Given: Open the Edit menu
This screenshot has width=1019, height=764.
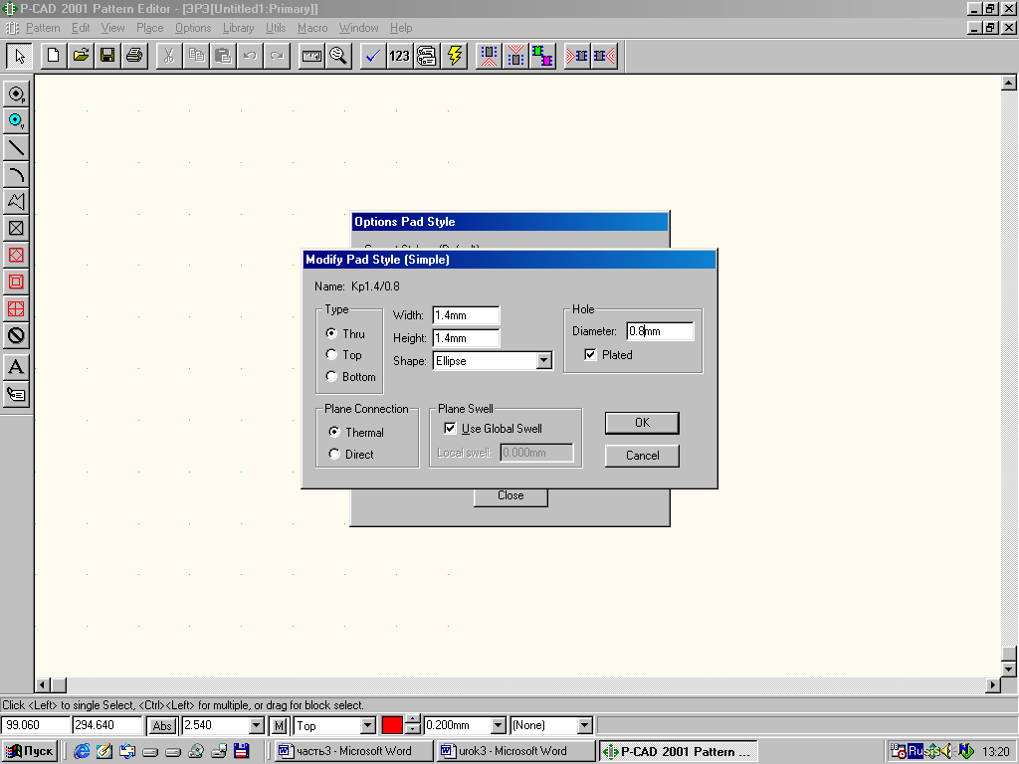Looking at the screenshot, I should tap(81, 28).
